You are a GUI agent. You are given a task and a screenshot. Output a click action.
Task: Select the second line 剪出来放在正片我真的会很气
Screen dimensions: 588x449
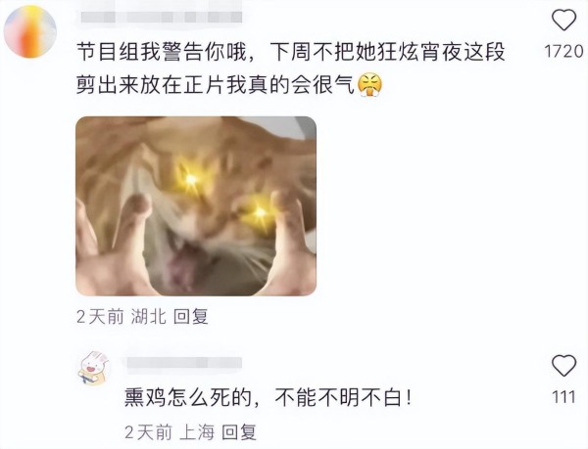(216, 86)
